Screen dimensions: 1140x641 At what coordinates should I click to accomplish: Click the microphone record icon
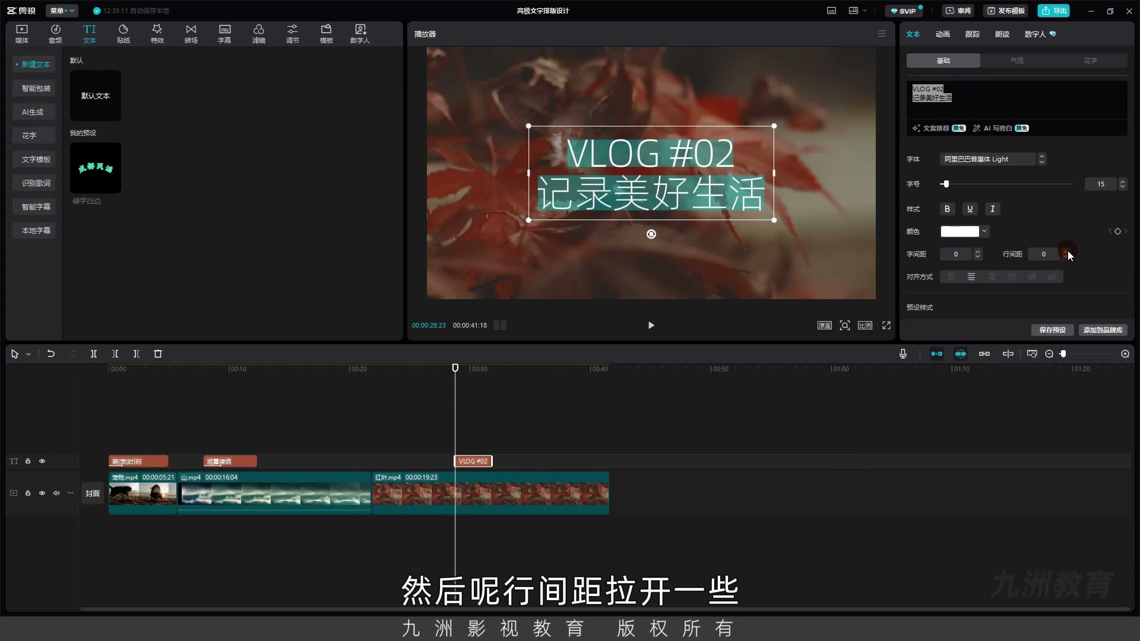point(903,354)
